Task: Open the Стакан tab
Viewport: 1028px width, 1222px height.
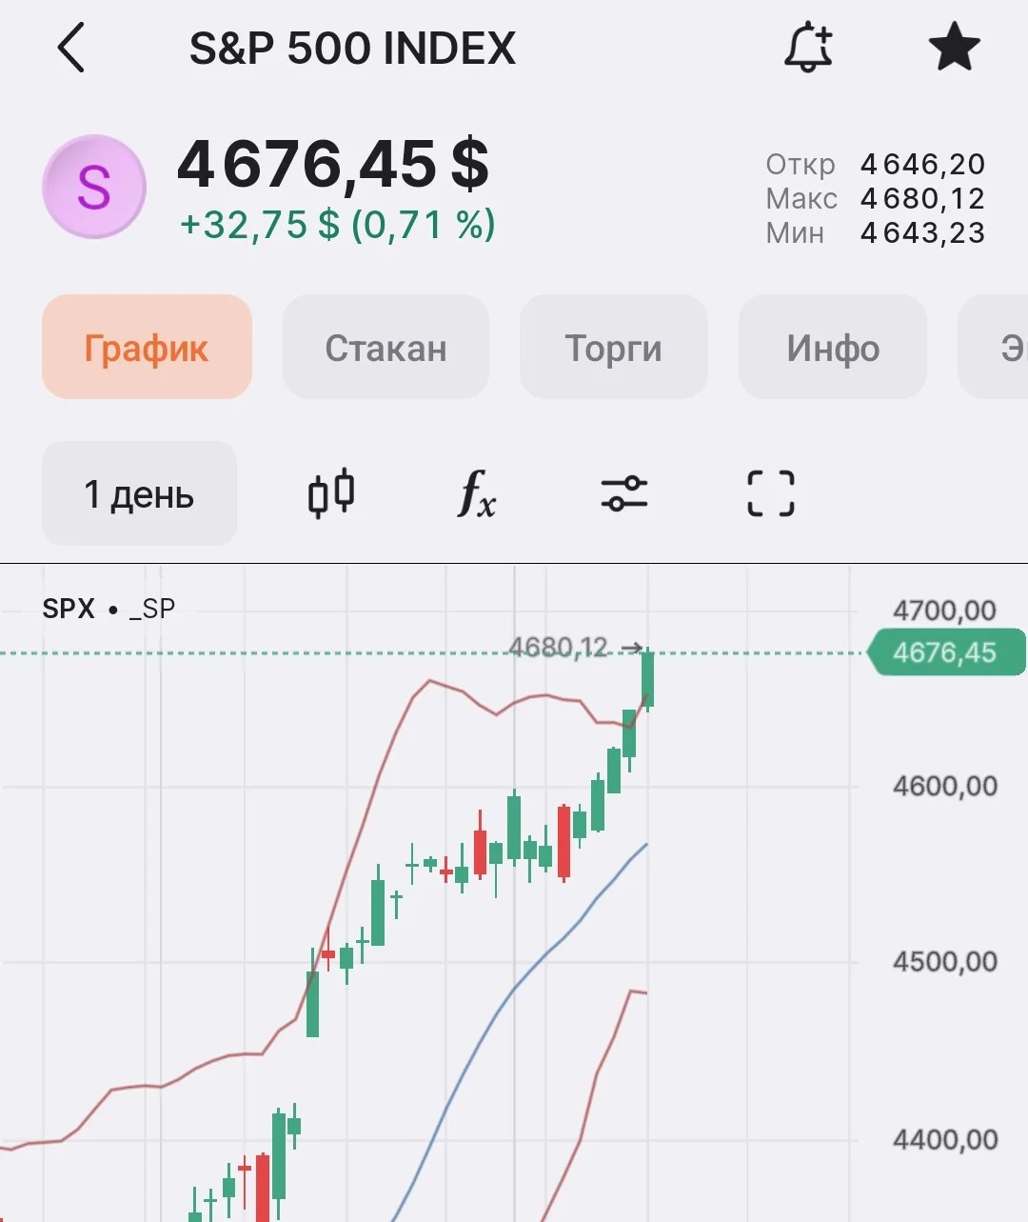Action: [385, 347]
